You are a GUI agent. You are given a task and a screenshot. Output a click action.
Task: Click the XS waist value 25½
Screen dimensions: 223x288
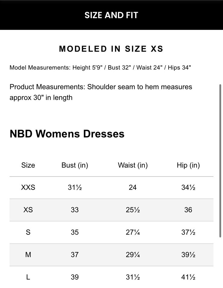133,210
